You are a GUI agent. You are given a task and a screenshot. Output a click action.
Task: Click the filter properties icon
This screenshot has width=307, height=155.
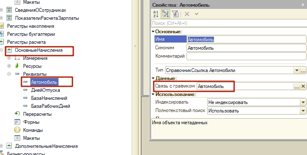176,14
